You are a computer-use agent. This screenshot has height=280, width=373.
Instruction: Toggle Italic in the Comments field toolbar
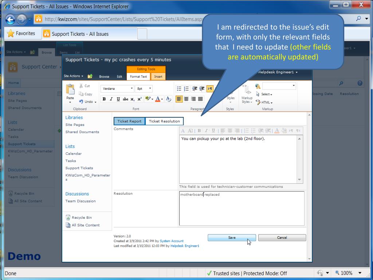coord(206,131)
